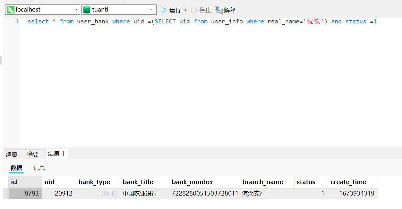Select the 信息 info sub-tab
The height and width of the screenshot is (209, 402).
pos(39,168)
